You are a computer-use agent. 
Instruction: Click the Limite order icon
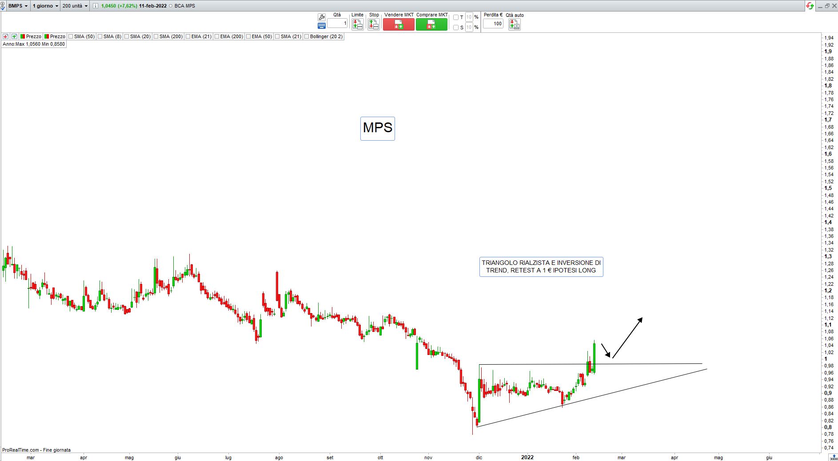coord(357,24)
